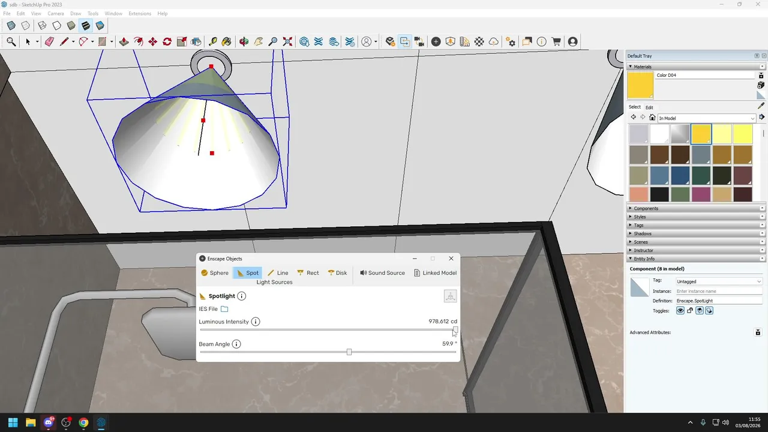
Task: Choose the Pan hand tool
Action: [258, 41]
